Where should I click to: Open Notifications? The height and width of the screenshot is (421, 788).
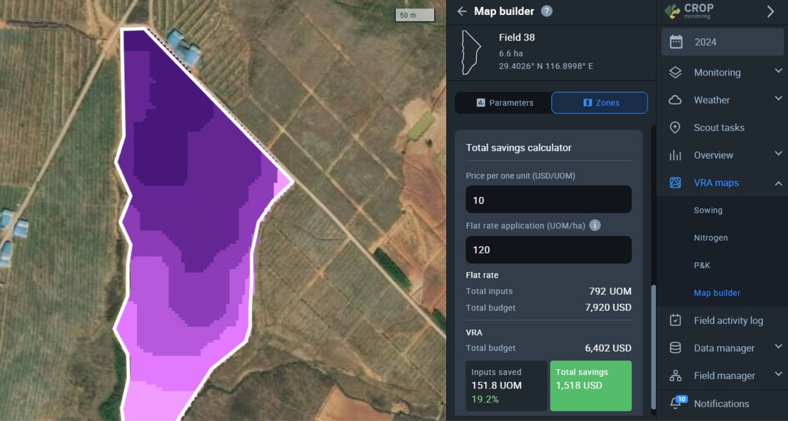721,403
